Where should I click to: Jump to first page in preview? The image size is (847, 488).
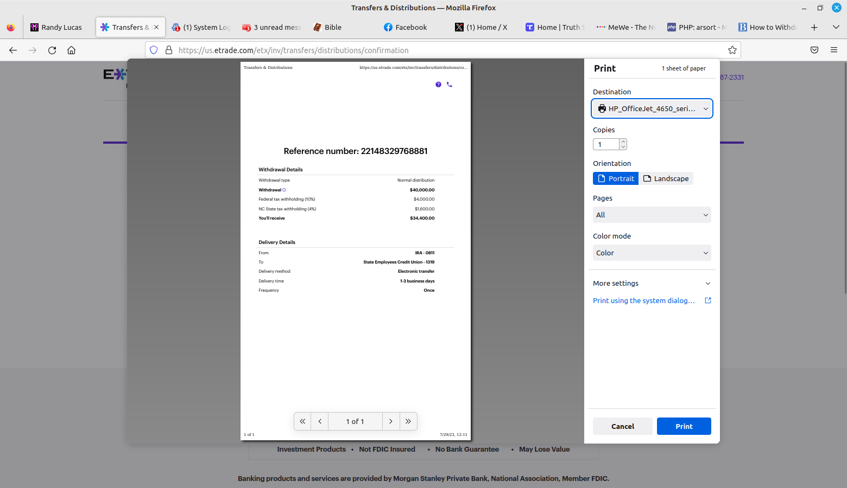[x=302, y=421]
